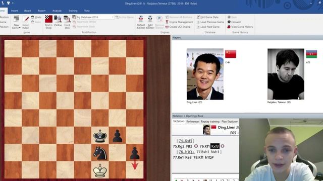
Task: Click Repertoire Black
Action: tap(83, 27)
